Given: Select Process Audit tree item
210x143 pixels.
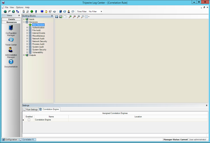Looking at the screenshot, I should (38, 44).
